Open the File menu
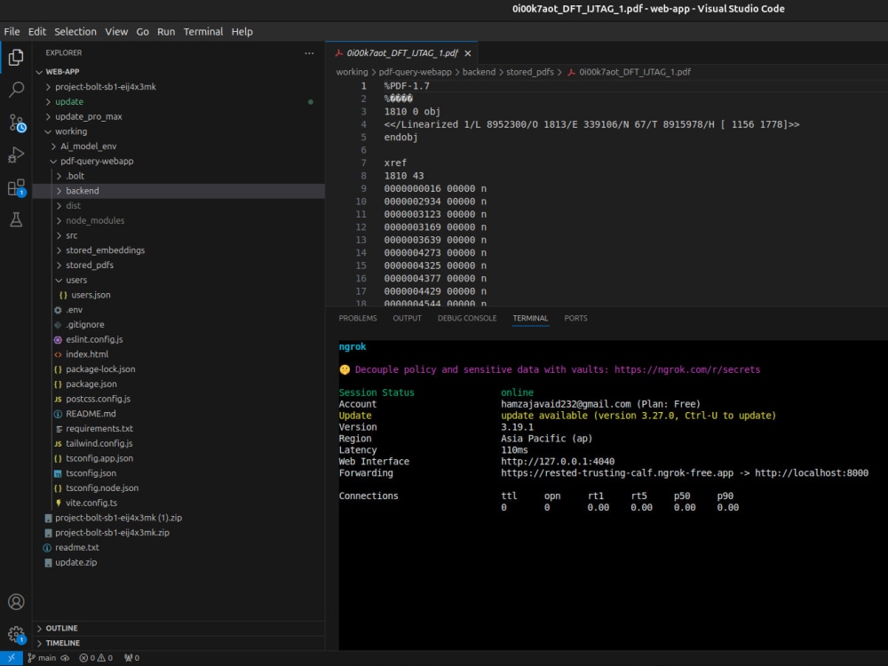Screen dimensions: 888x666 point(12,32)
